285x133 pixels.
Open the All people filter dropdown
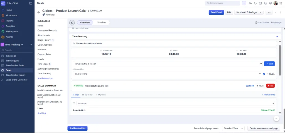[176, 104]
